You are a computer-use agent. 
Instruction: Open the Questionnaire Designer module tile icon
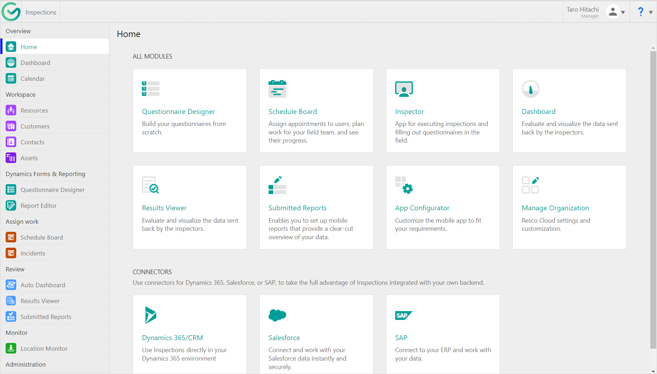[x=151, y=89]
